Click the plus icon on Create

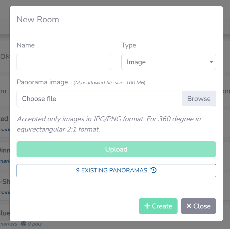pos(147,206)
